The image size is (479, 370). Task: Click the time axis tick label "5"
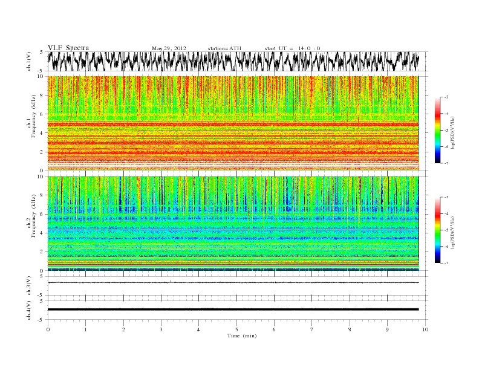coord(236,329)
